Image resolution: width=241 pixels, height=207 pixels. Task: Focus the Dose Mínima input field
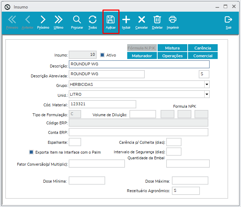coord(87,181)
